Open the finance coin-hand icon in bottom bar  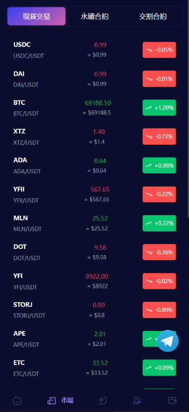coord(137,401)
